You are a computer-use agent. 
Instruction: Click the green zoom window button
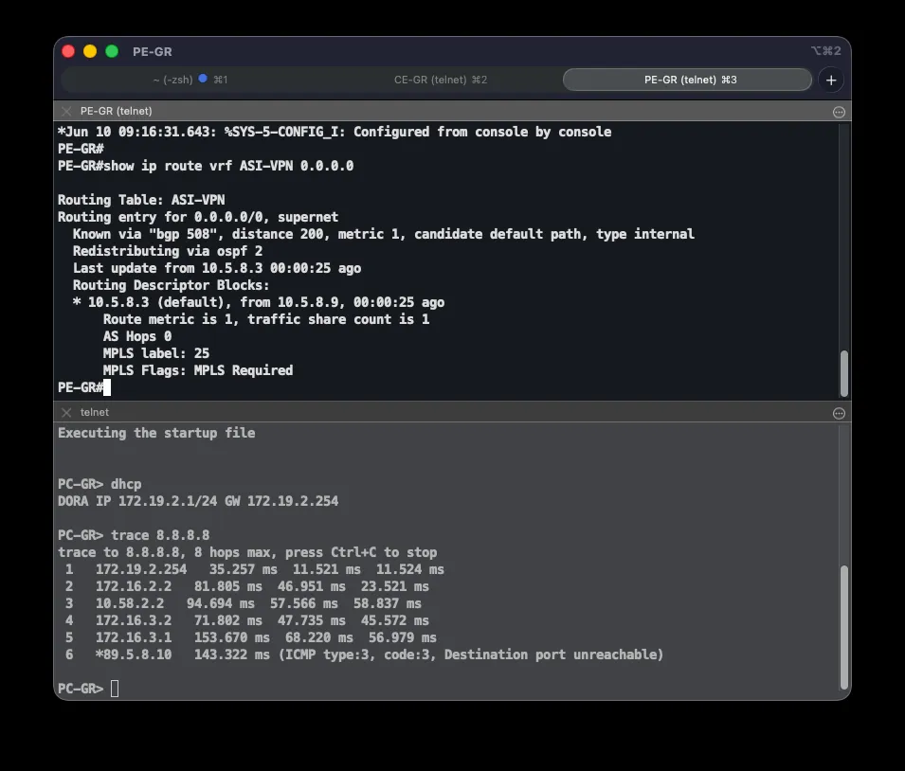pos(112,51)
